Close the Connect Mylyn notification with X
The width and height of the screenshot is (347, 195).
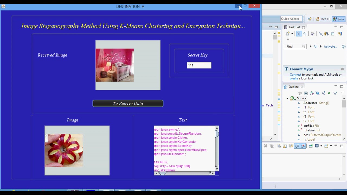(x=342, y=69)
